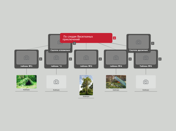
Task: Open notes icon beside тайник №3
Action: coord(100,59)
